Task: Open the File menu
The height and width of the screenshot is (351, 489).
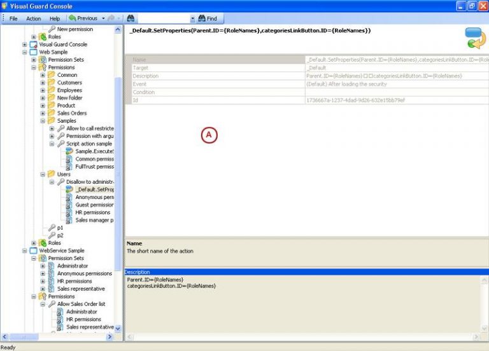Action: coord(13,18)
